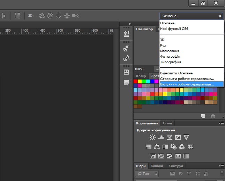Viewport: 225px width, 181px height.
Task: Add a Brightness/Contrast adjustment
Action: pos(152,138)
